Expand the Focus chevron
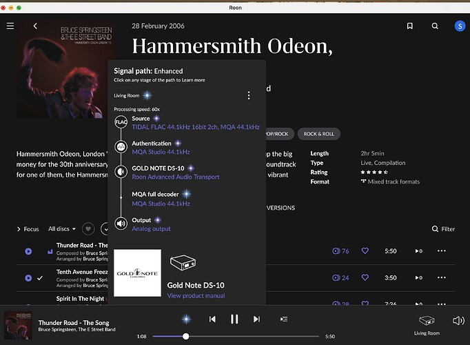Screen dimensions: 470x345 click(x=19, y=229)
